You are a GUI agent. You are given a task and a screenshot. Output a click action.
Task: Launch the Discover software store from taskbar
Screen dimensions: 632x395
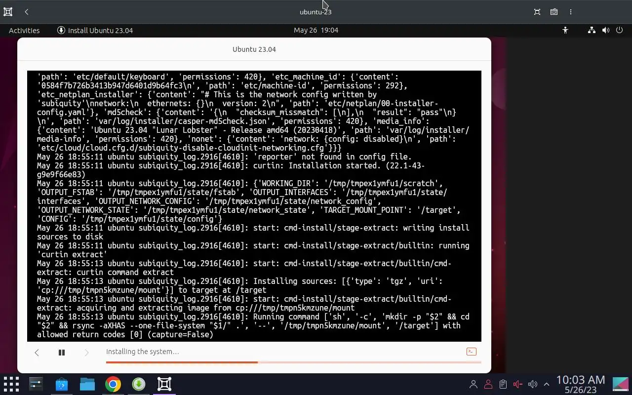pyautogui.click(x=62, y=384)
